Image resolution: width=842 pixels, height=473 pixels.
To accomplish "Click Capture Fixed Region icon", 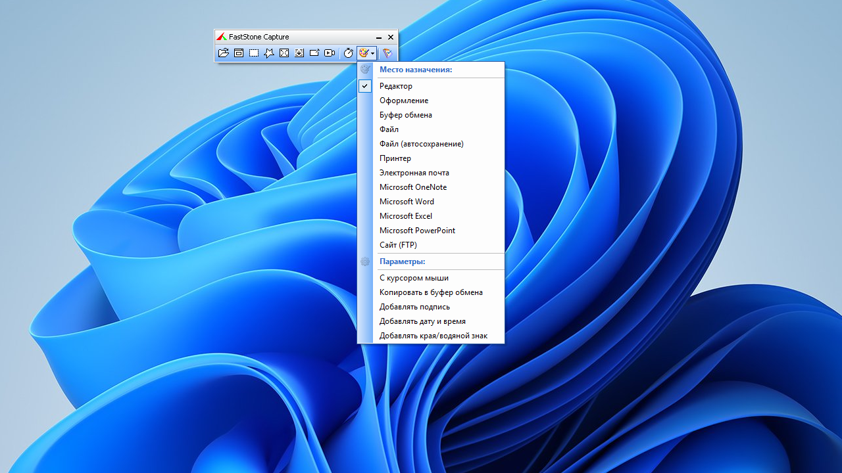I will click(314, 53).
